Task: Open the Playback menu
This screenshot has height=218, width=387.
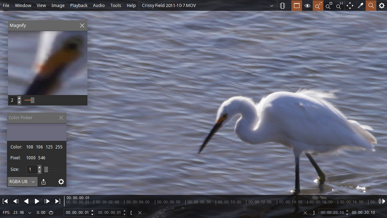Action: coord(79,6)
